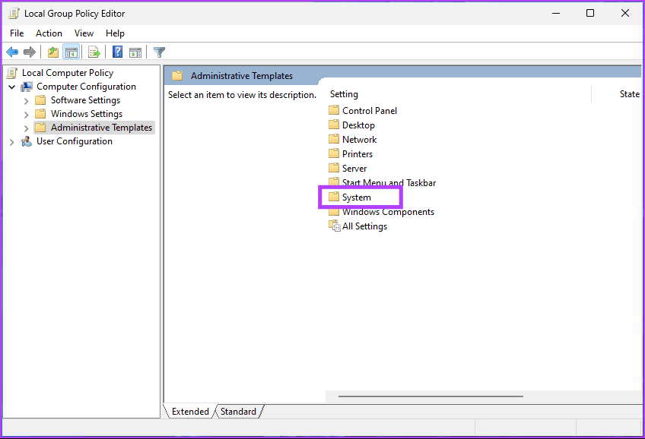Expand the Windows Settings node
Viewport: 645px width, 439px height.
click(x=26, y=113)
